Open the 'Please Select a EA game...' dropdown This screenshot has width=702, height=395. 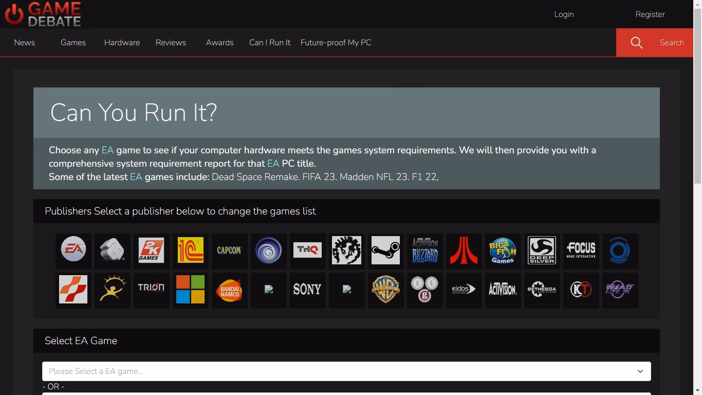coord(346,371)
